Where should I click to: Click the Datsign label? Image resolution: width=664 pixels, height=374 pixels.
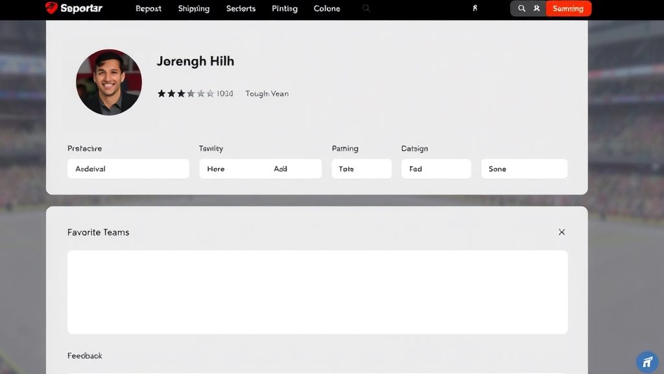click(414, 149)
